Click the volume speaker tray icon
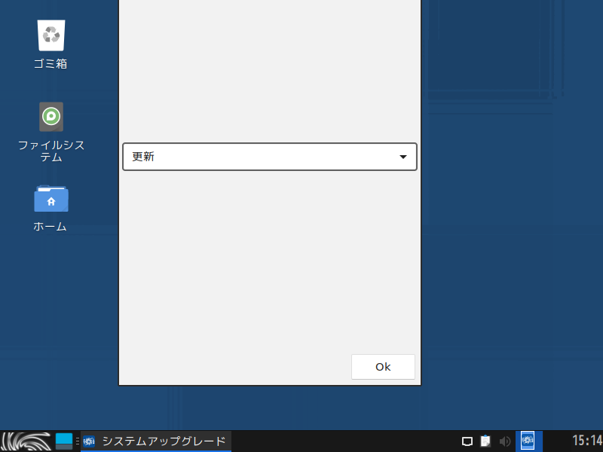Viewport: 603px width, 452px height. 505,441
